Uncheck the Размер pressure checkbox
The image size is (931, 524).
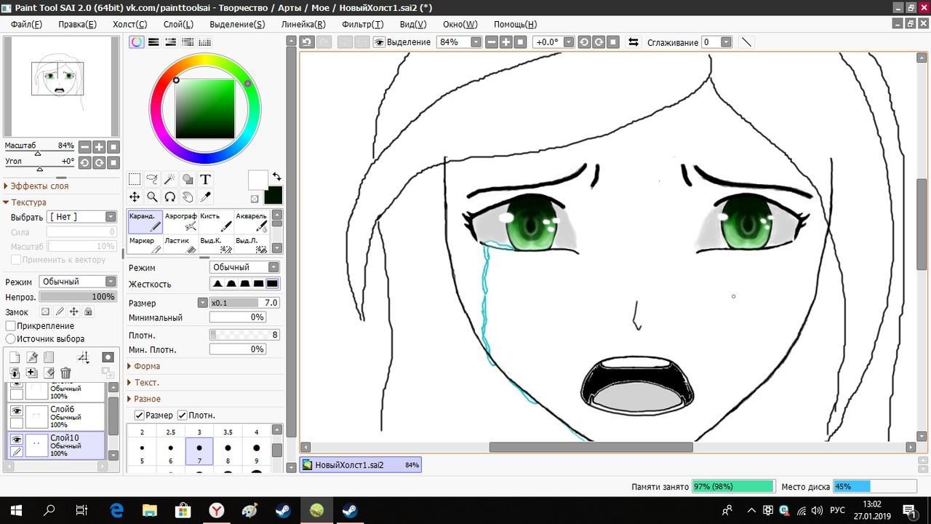click(x=139, y=415)
